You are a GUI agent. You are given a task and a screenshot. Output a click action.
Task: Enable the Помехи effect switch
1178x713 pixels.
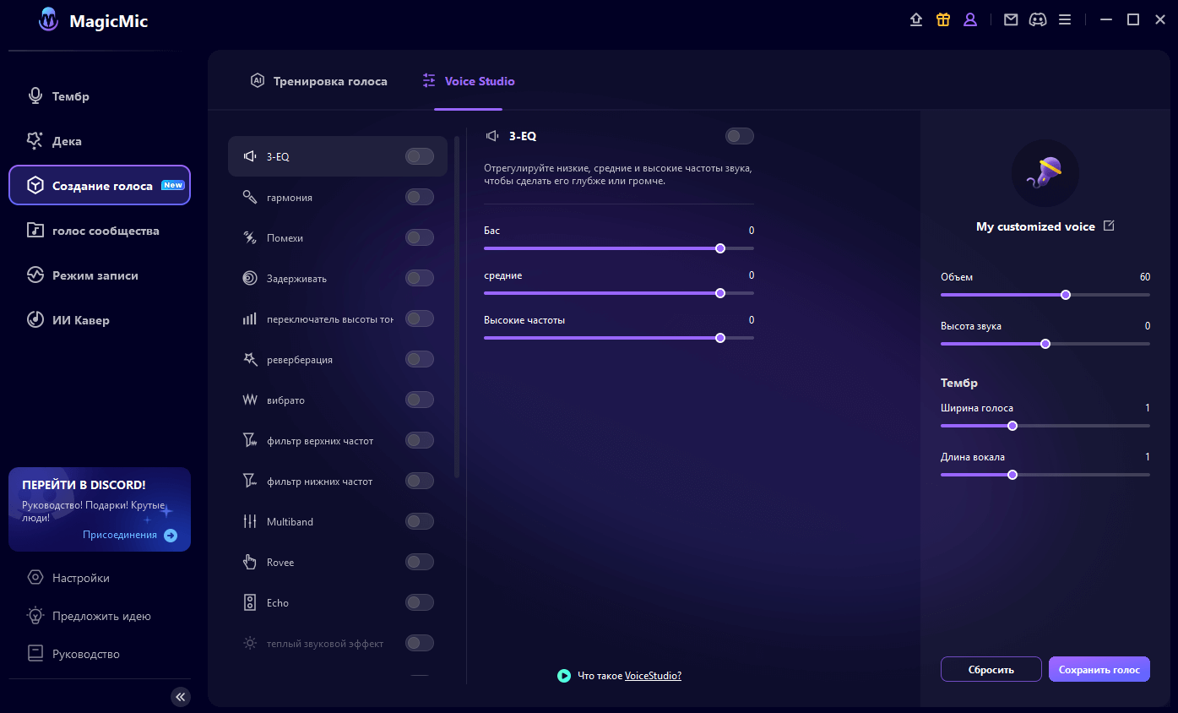point(420,237)
